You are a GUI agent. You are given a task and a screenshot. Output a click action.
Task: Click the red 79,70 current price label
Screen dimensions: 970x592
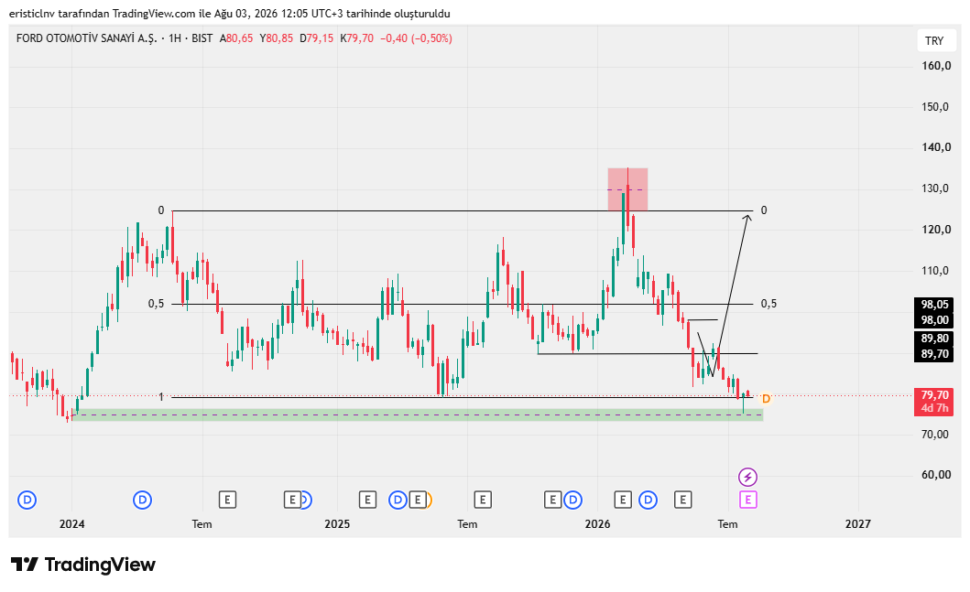[934, 395]
